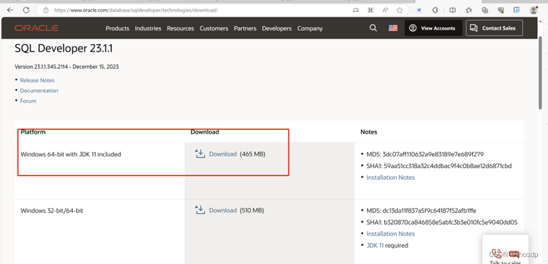Open Oracle site search magnifier
Screen dimensions: 548x264
coord(373,28)
